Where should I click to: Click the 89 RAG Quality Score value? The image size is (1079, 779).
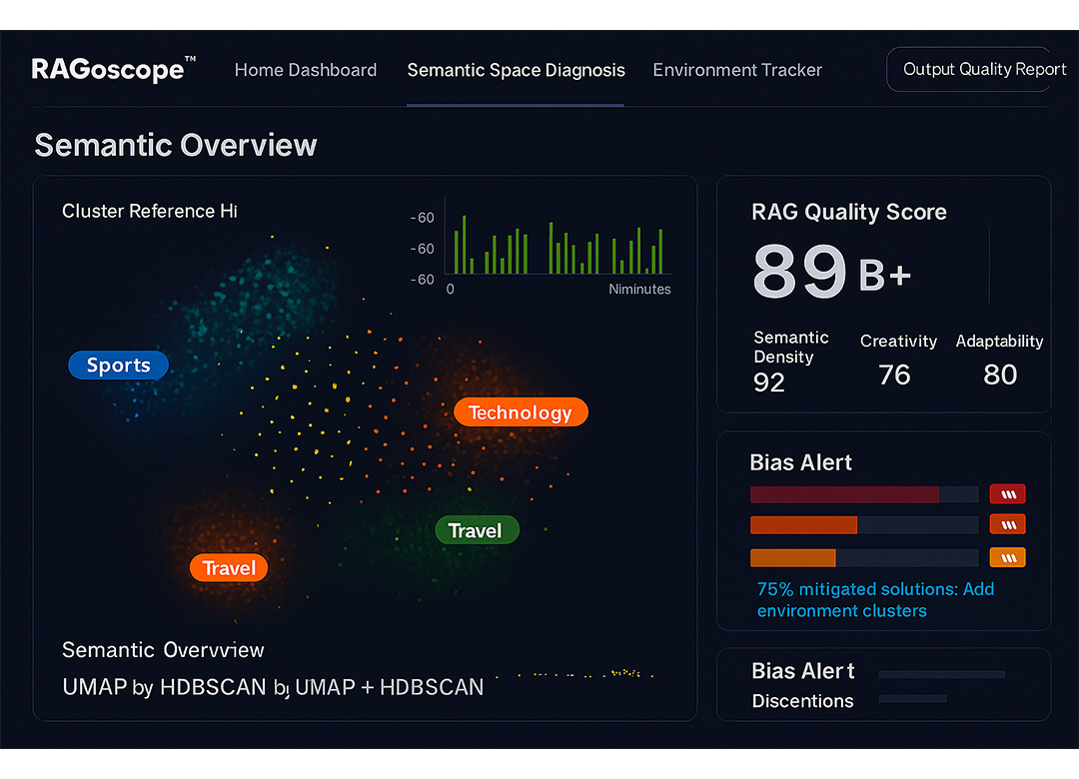click(799, 272)
